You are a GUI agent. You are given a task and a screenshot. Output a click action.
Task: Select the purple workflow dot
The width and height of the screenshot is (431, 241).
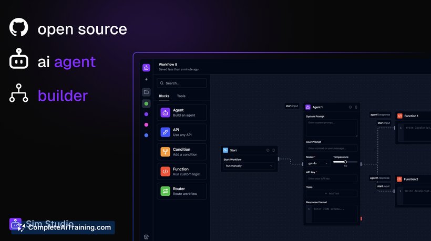click(x=146, y=114)
